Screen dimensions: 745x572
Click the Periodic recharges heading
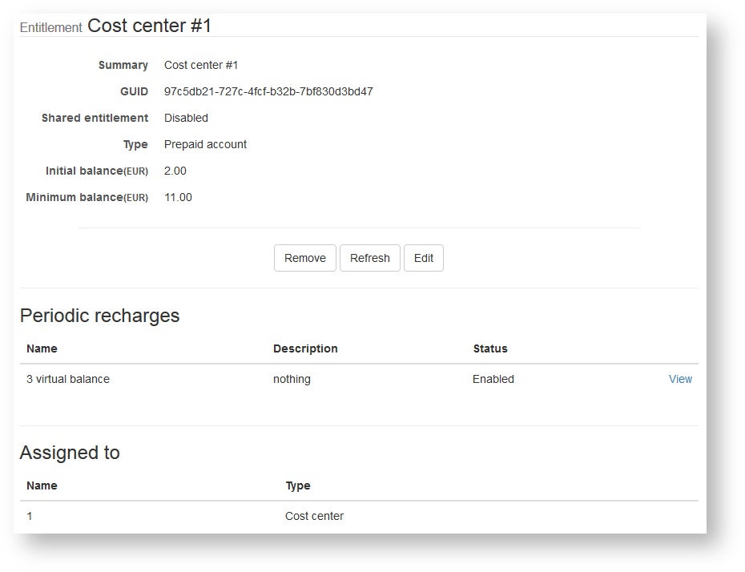[x=99, y=316]
